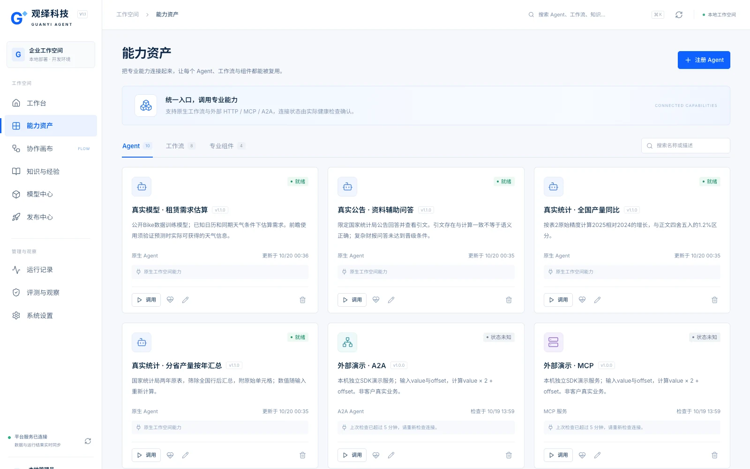Switch to the 专业组件 tab
Image resolution: width=750 pixels, height=469 pixels.
tap(227, 146)
